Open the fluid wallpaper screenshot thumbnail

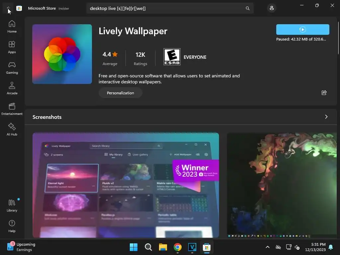[x=282, y=185]
